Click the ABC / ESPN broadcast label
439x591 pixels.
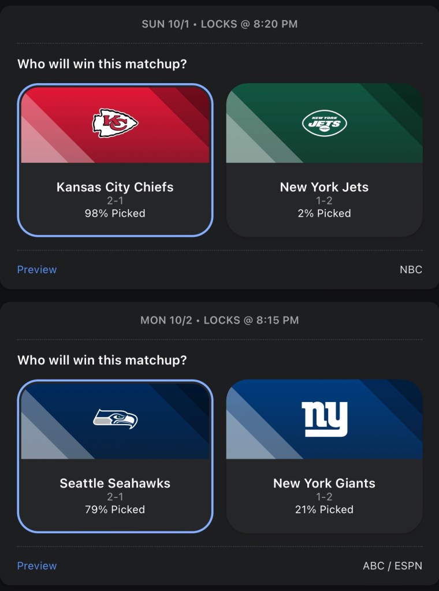pos(392,566)
